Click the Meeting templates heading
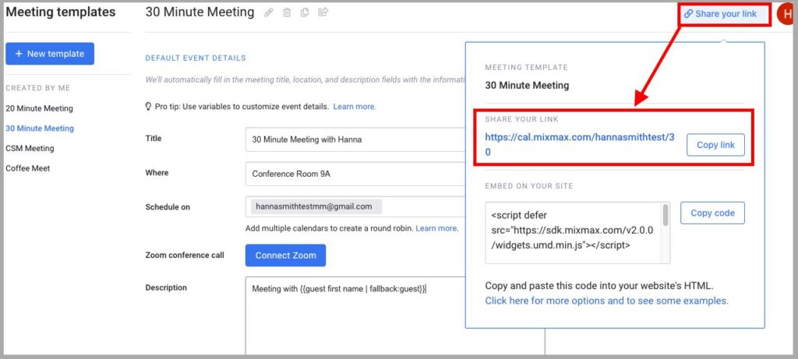This screenshot has height=359, width=798. 61,12
